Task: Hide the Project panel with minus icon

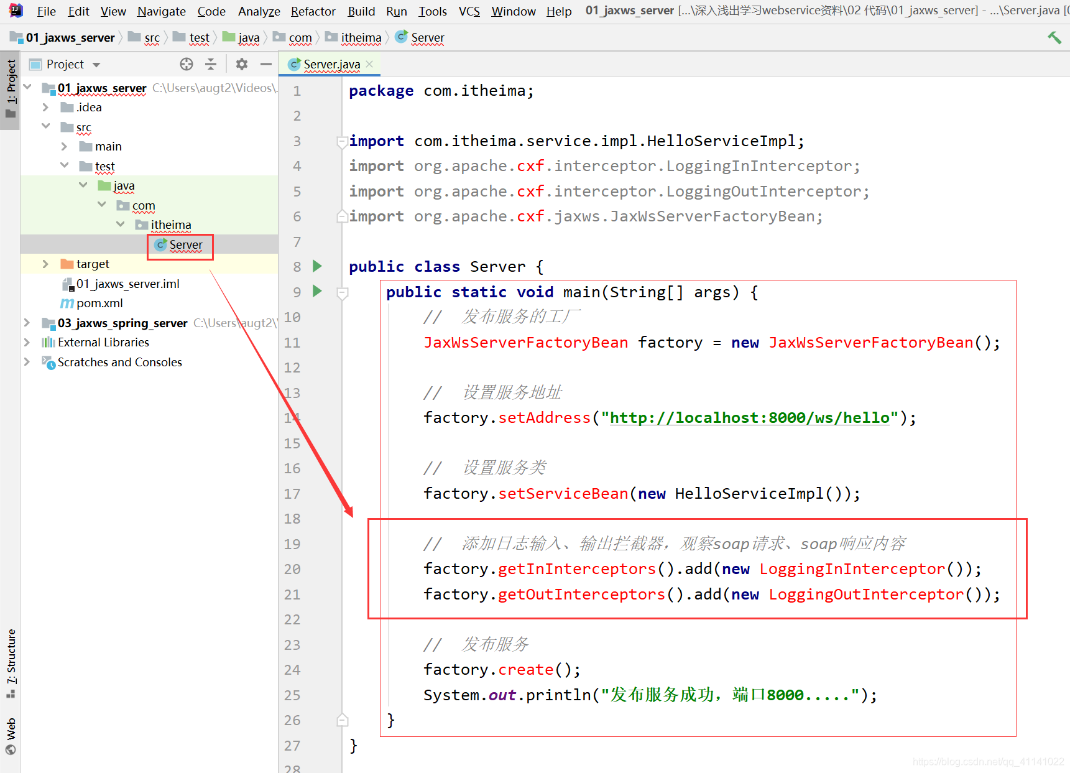Action: (x=266, y=64)
